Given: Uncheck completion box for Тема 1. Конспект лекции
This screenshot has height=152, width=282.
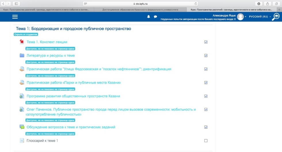Looking at the screenshot, I should coord(206,42).
